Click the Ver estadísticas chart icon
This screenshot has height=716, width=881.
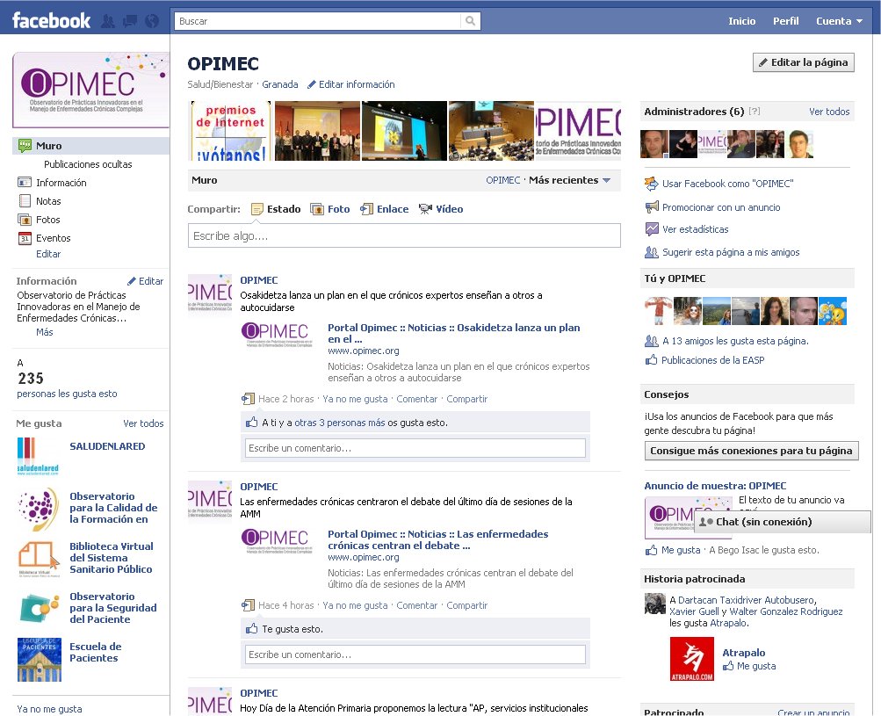coord(651,228)
